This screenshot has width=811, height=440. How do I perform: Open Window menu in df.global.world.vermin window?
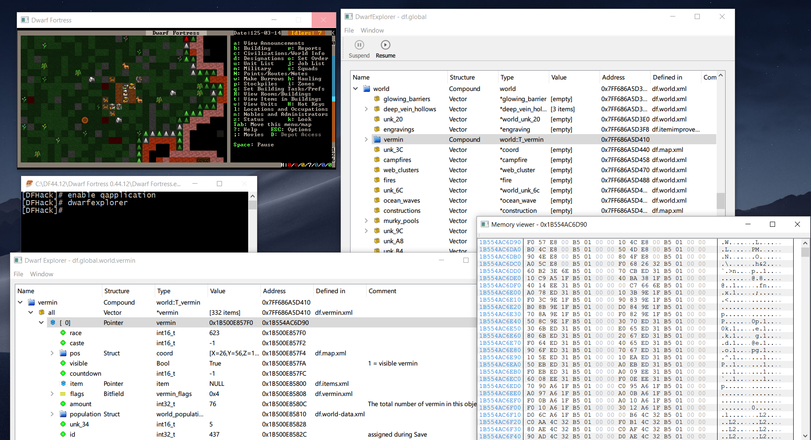click(x=41, y=274)
